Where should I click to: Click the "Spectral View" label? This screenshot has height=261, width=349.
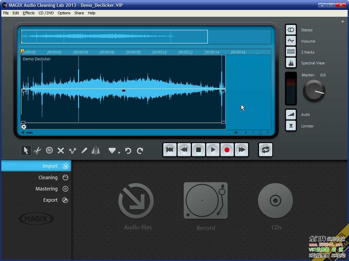tap(313, 63)
